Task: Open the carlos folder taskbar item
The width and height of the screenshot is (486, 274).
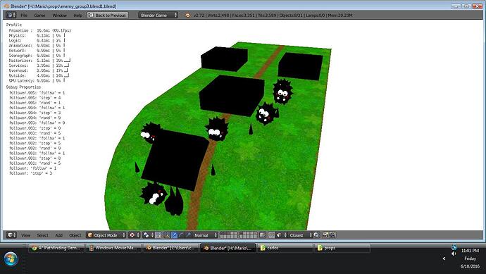Action: (x=285, y=248)
